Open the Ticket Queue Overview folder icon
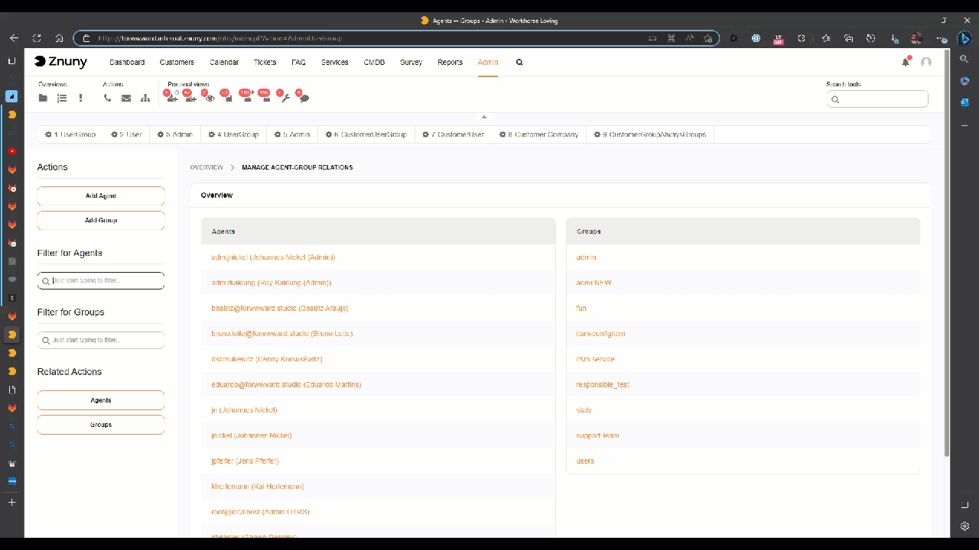Image resolution: width=979 pixels, height=550 pixels. (x=43, y=98)
